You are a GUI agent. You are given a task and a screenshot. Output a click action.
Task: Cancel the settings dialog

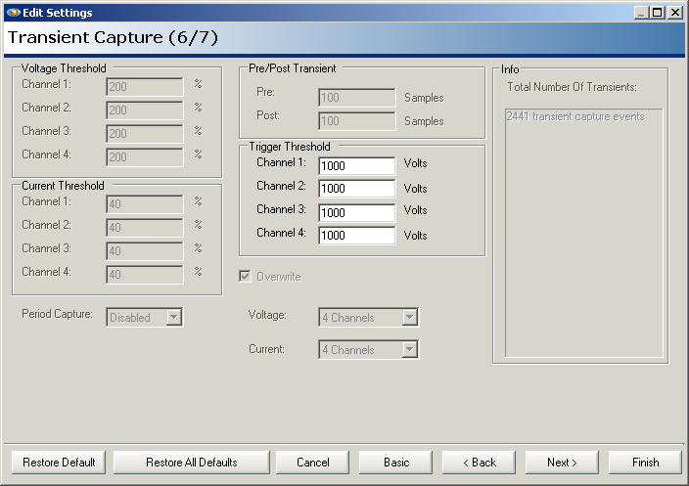coord(312,463)
